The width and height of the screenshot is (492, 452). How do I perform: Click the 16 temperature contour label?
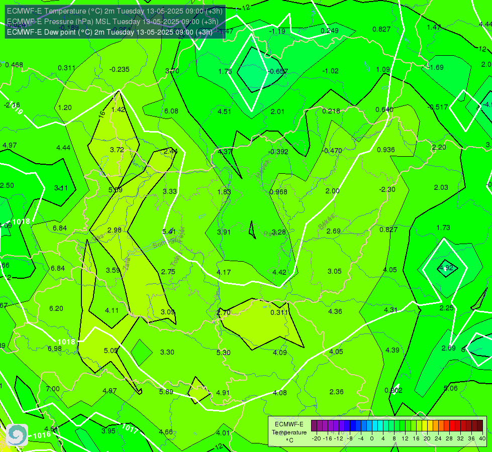pos(102,114)
